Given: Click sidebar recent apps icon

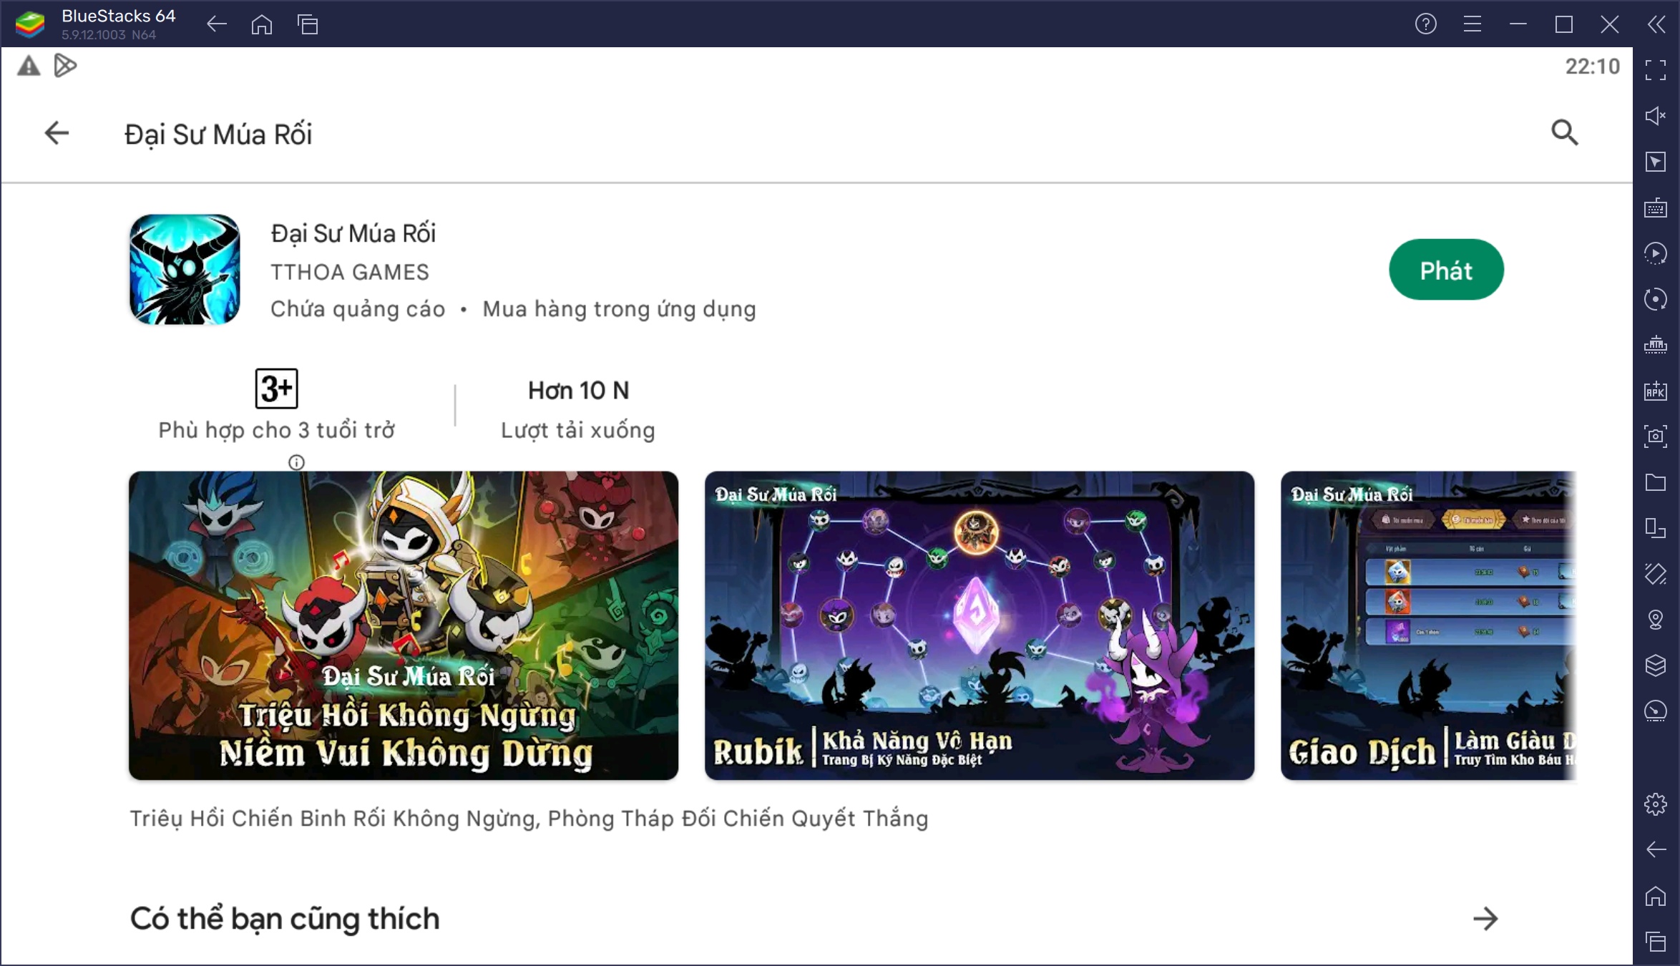Looking at the screenshot, I should click(1655, 942).
